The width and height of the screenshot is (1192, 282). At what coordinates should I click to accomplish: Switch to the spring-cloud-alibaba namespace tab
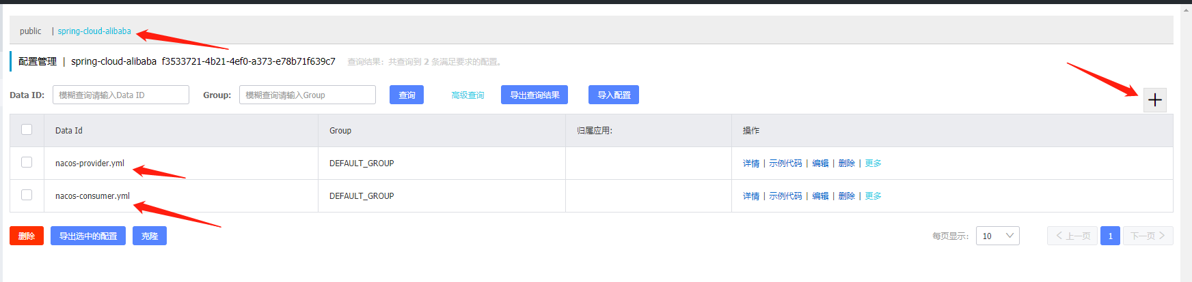click(x=94, y=31)
